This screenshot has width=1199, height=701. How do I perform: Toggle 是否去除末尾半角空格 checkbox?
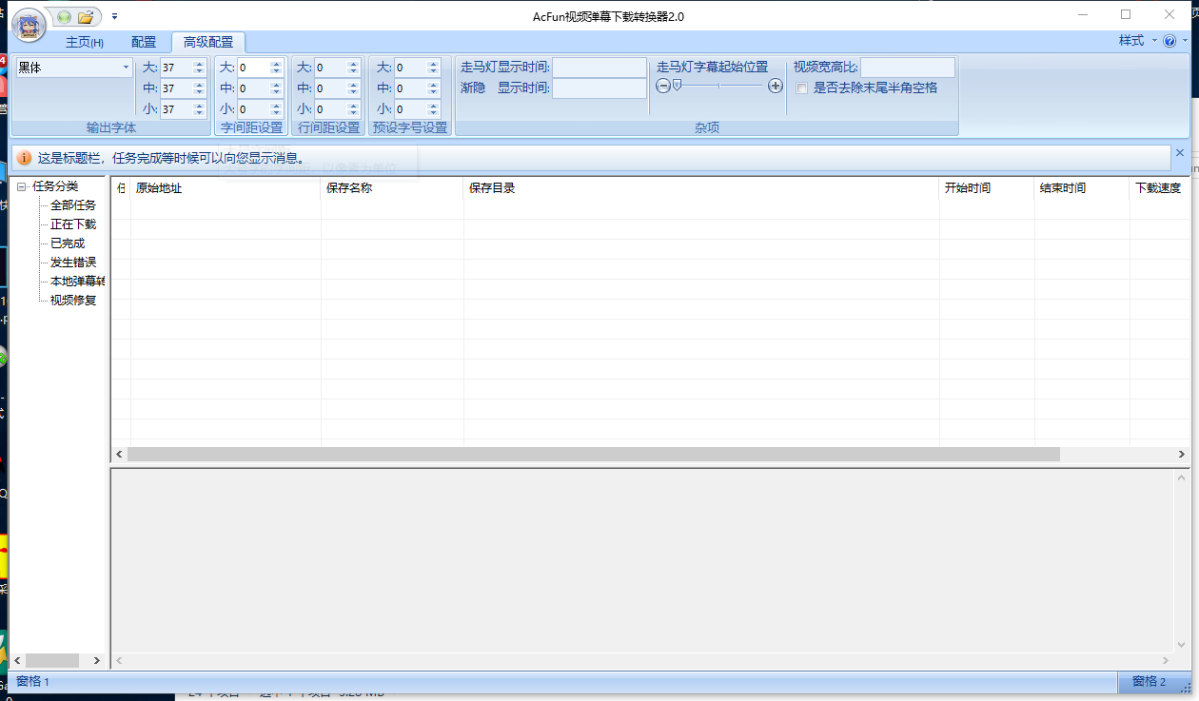[802, 88]
